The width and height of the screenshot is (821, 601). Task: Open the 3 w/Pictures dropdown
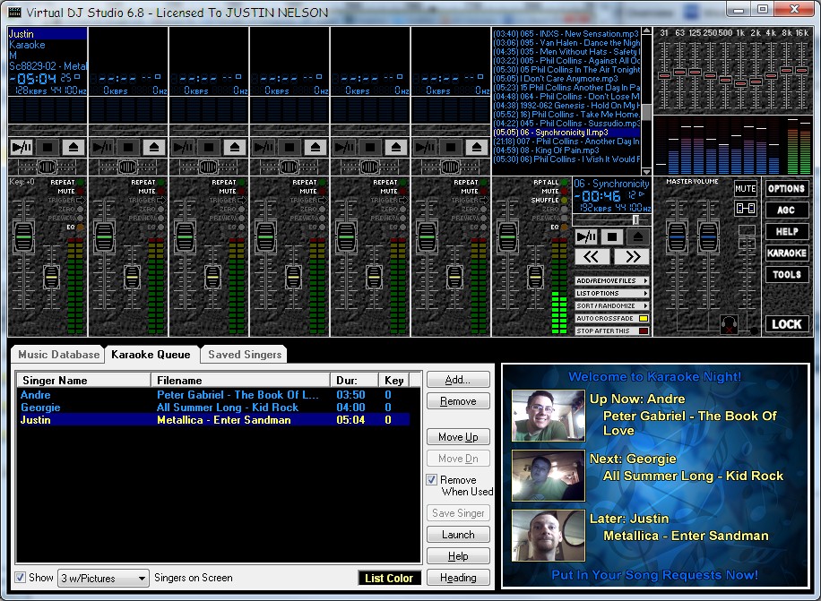[103, 578]
